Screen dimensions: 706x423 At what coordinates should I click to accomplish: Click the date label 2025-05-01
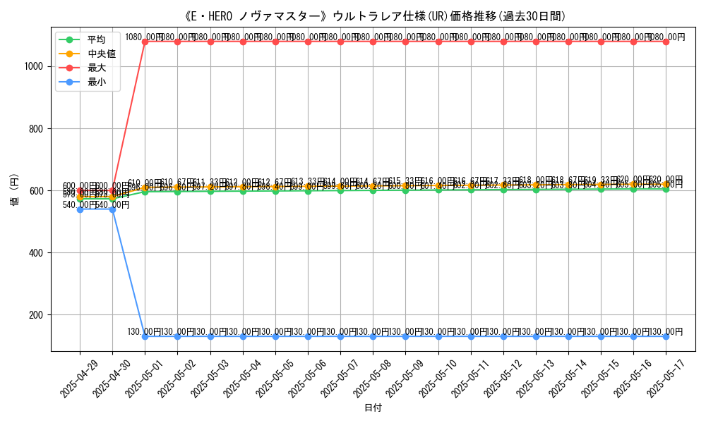(x=144, y=379)
